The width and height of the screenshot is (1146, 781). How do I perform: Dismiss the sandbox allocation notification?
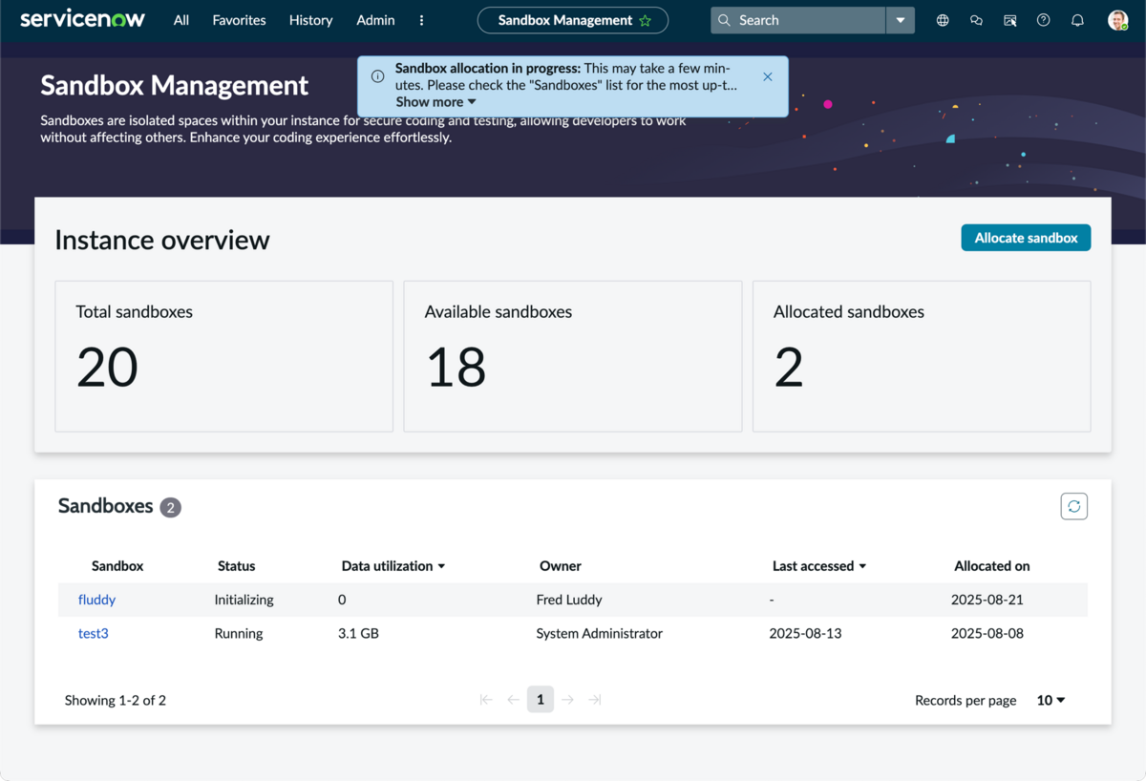[768, 76]
